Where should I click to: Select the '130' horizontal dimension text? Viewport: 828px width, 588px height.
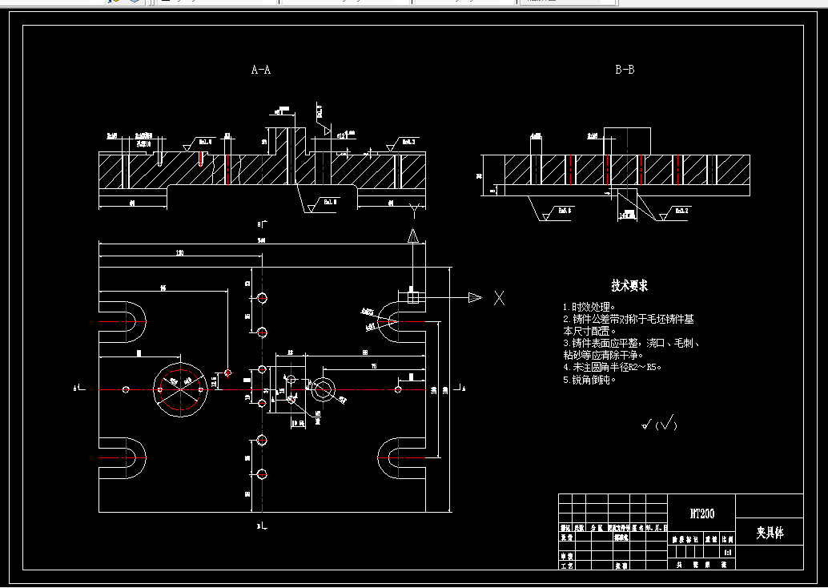point(179,253)
